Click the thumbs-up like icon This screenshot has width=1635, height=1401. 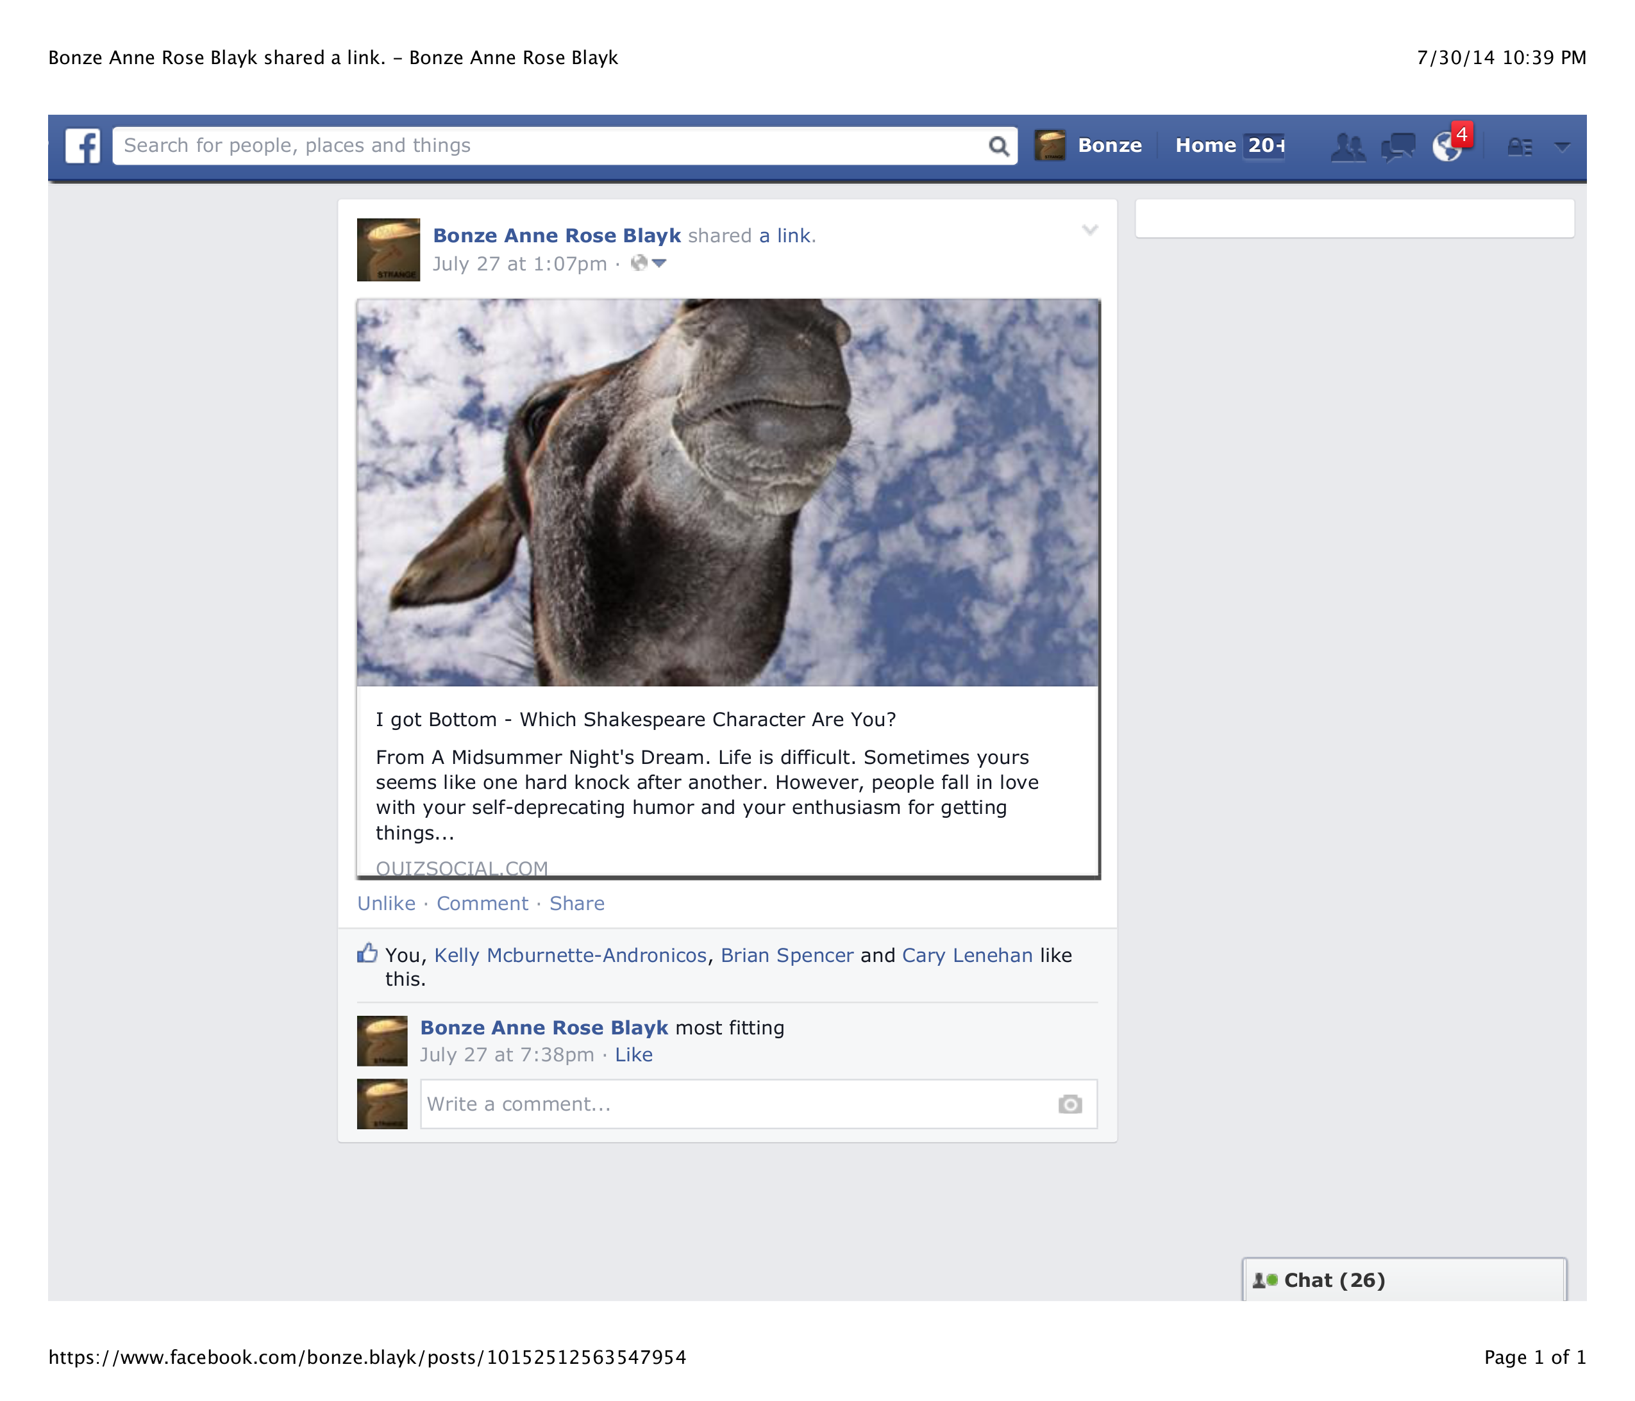pos(367,954)
